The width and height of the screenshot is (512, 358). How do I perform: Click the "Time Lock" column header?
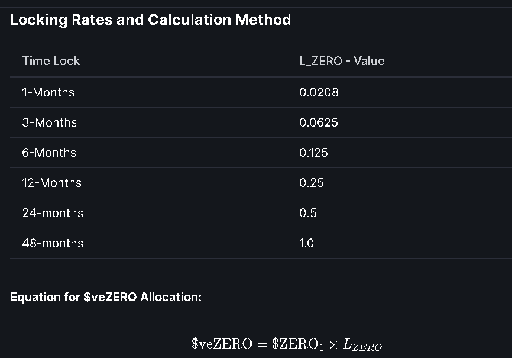coord(51,61)
